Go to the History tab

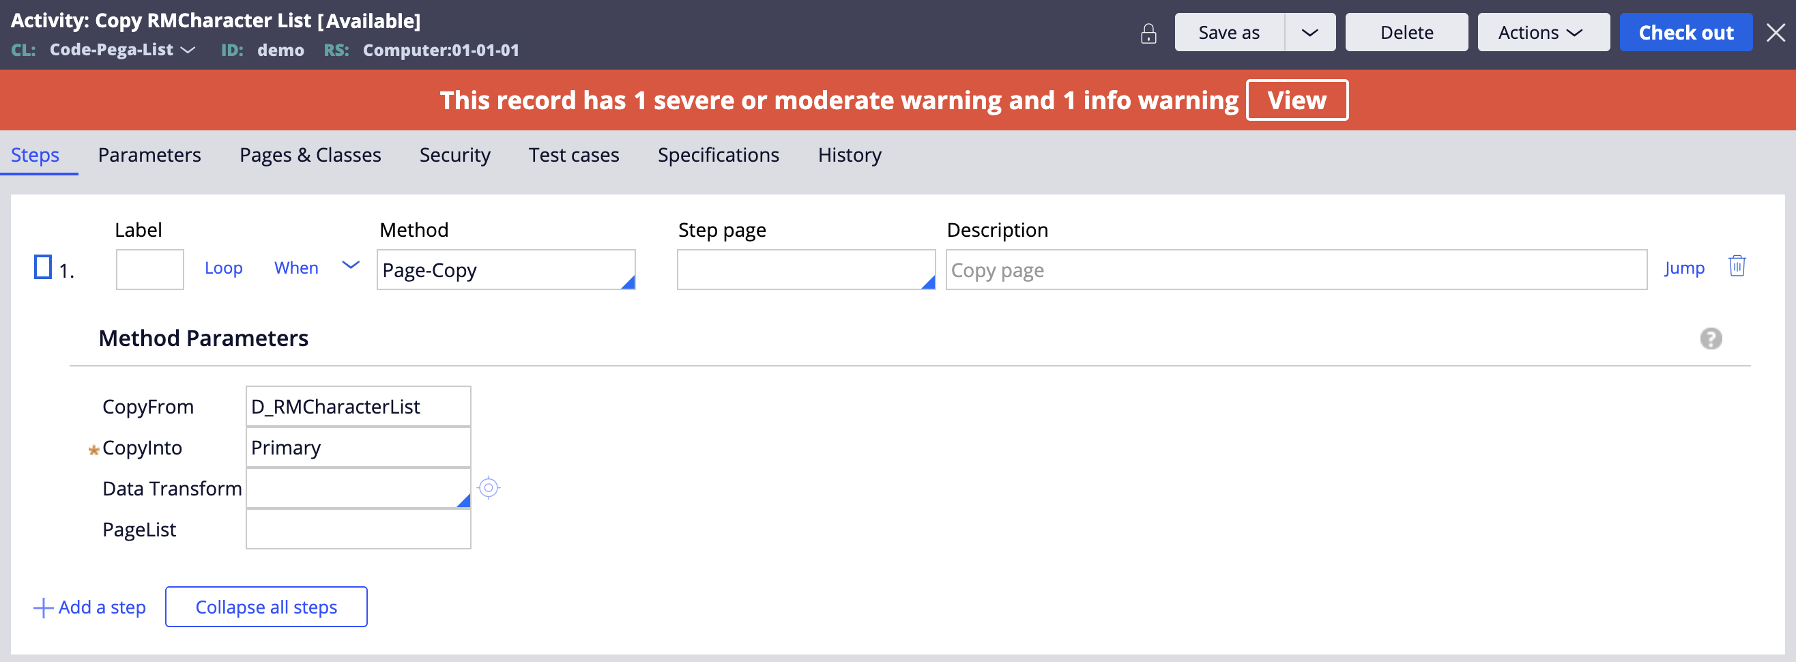click(x=849, y=155)
